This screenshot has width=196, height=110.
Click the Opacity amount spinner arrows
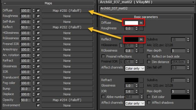pyautogui.click(x=34, y=100)
